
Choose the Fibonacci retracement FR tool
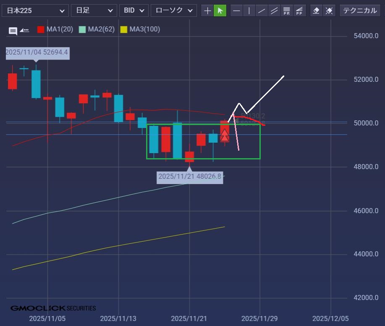[x=287, y=10]
